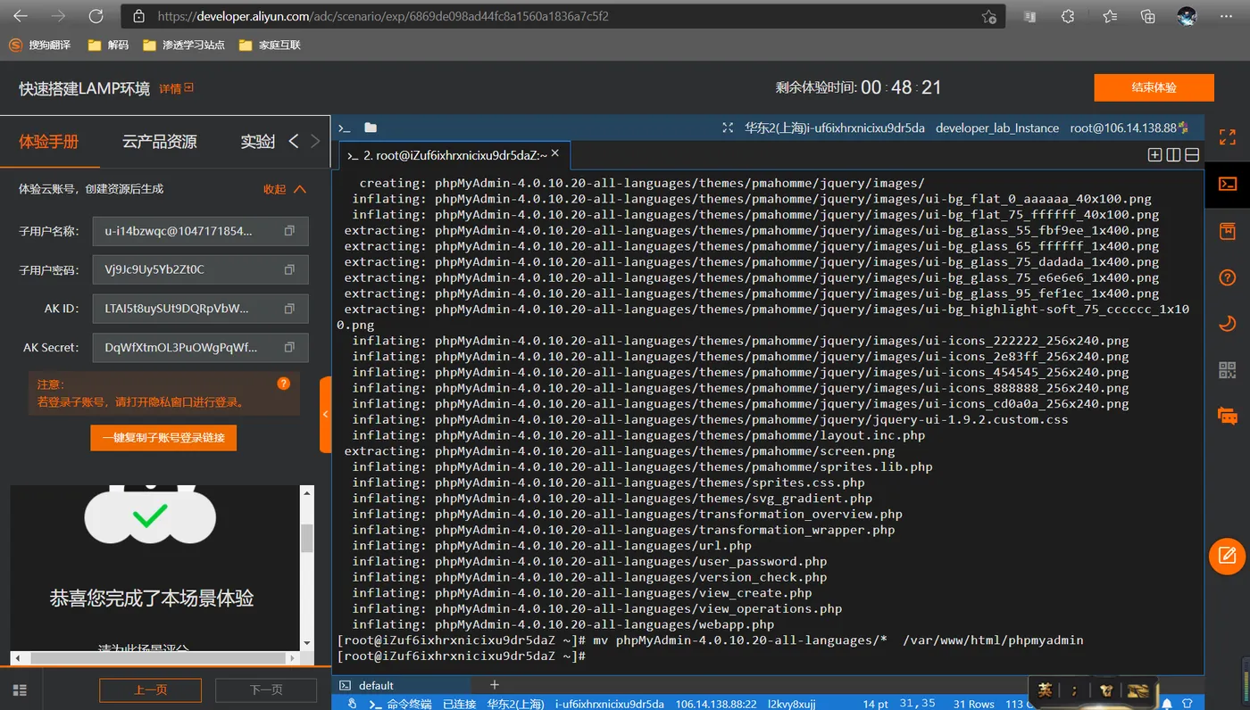Screen dimensions: 1250x710
Task: Click the manual panel vertical scrollbar
Action: [307, 539]
